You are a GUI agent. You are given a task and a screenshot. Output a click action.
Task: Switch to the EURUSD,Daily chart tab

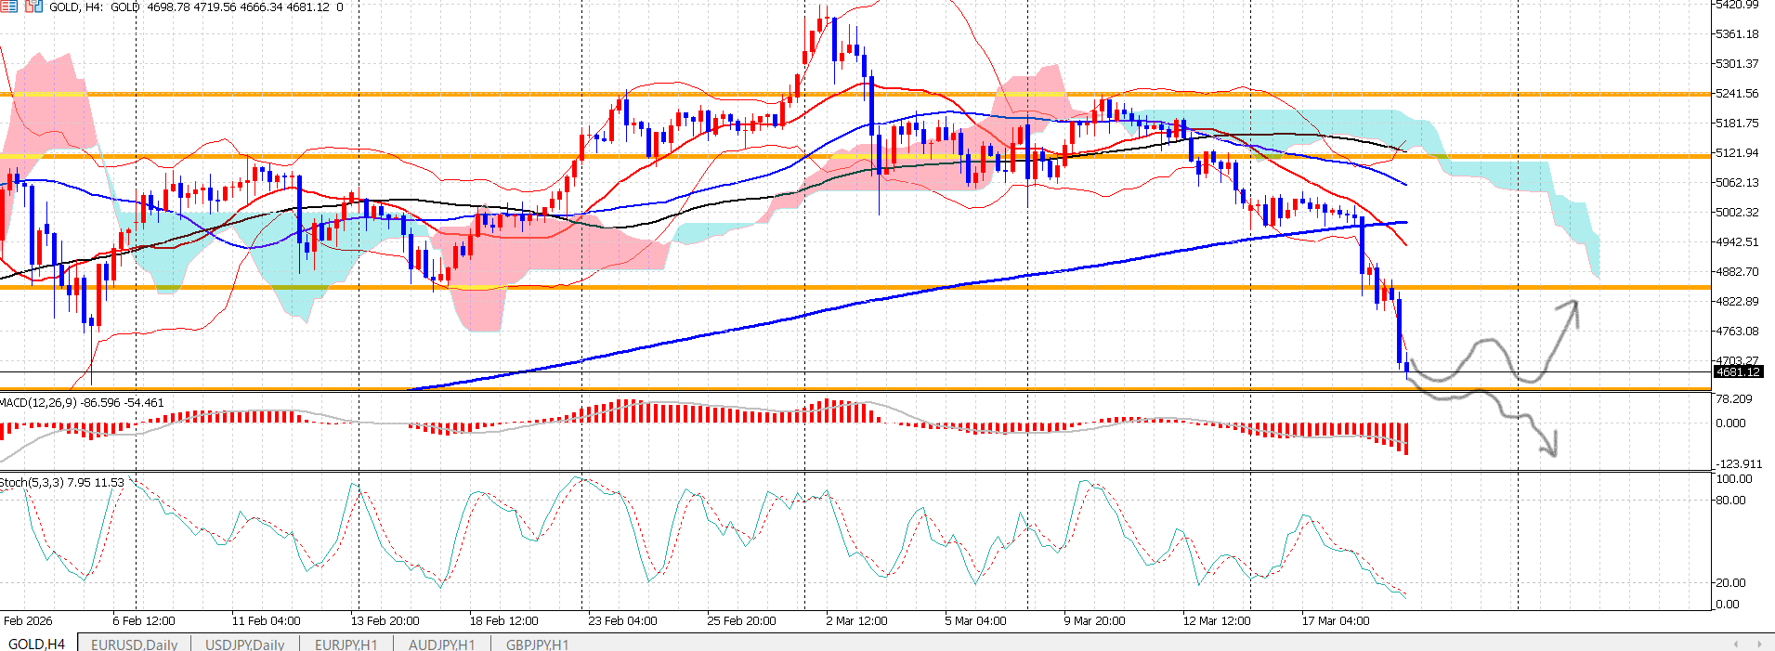134,644
